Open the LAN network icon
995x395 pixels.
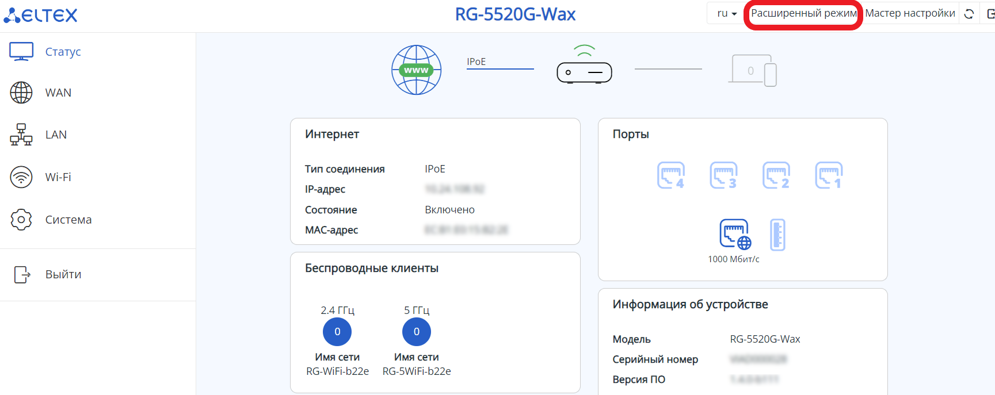[21, 135]
